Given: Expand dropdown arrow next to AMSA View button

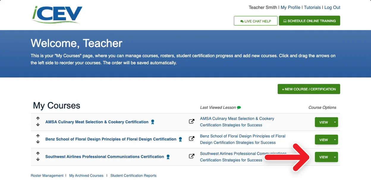Looking at the screenshot, I should coord(335,122).
